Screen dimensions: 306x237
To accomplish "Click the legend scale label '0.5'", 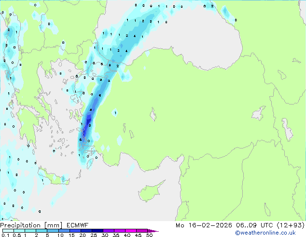I will [17, 235].
